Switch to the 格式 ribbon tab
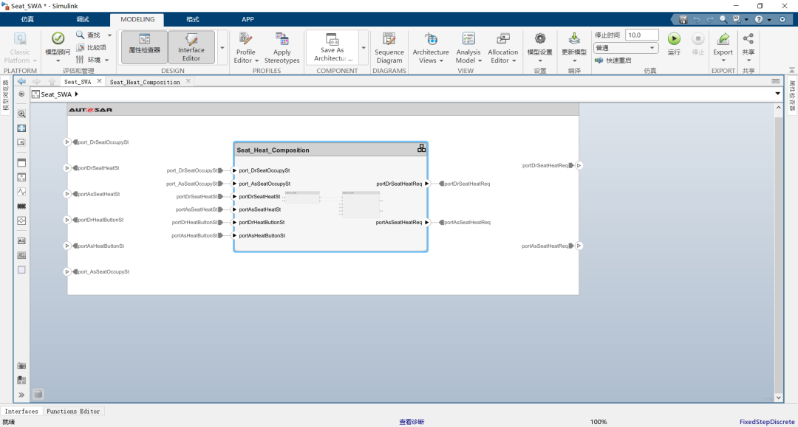The image size is (798, 427). (x=192, y=19)
